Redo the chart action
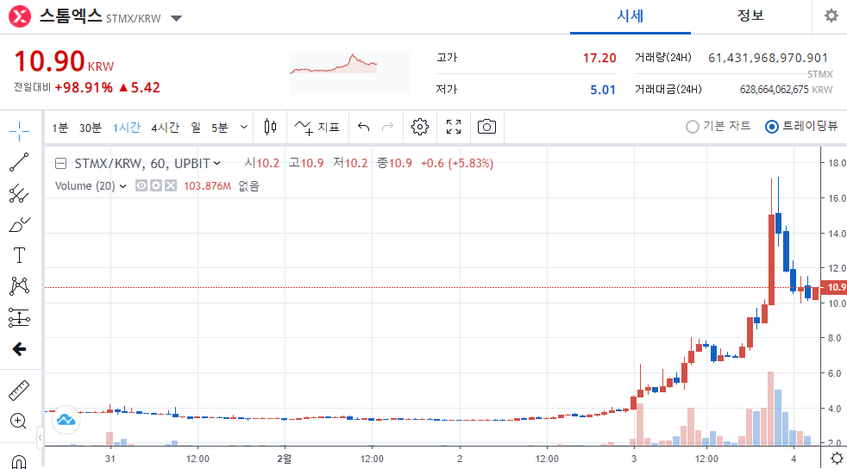The height and width of the screenshot is (469, 847). click(387, 128)
